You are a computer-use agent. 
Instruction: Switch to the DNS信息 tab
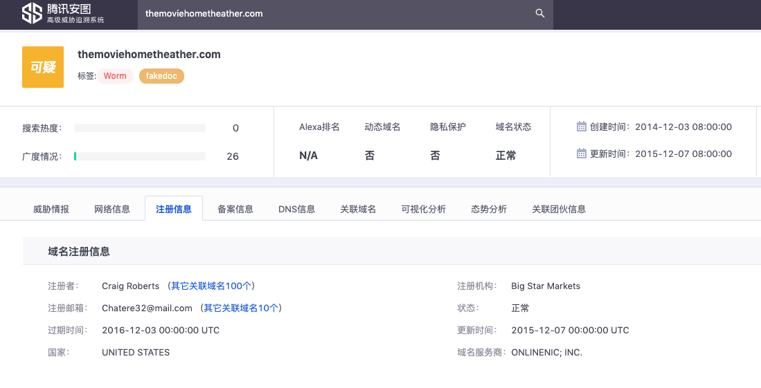pos(296,209)
